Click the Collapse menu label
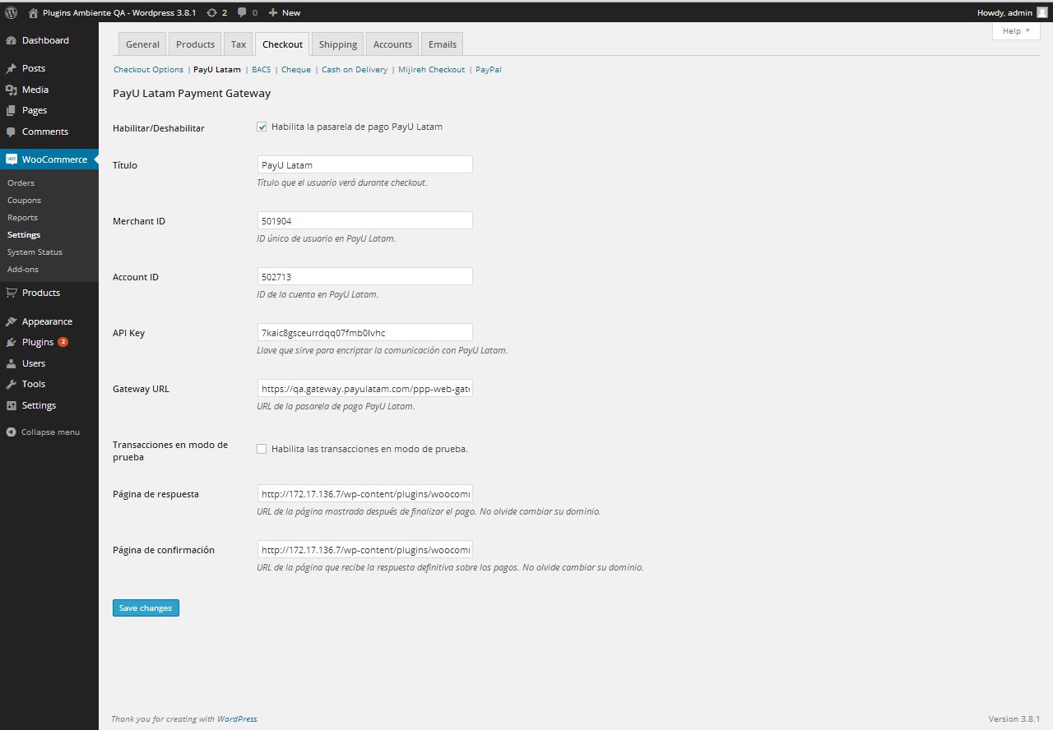 pyautogui.click(x=50, y=432)
